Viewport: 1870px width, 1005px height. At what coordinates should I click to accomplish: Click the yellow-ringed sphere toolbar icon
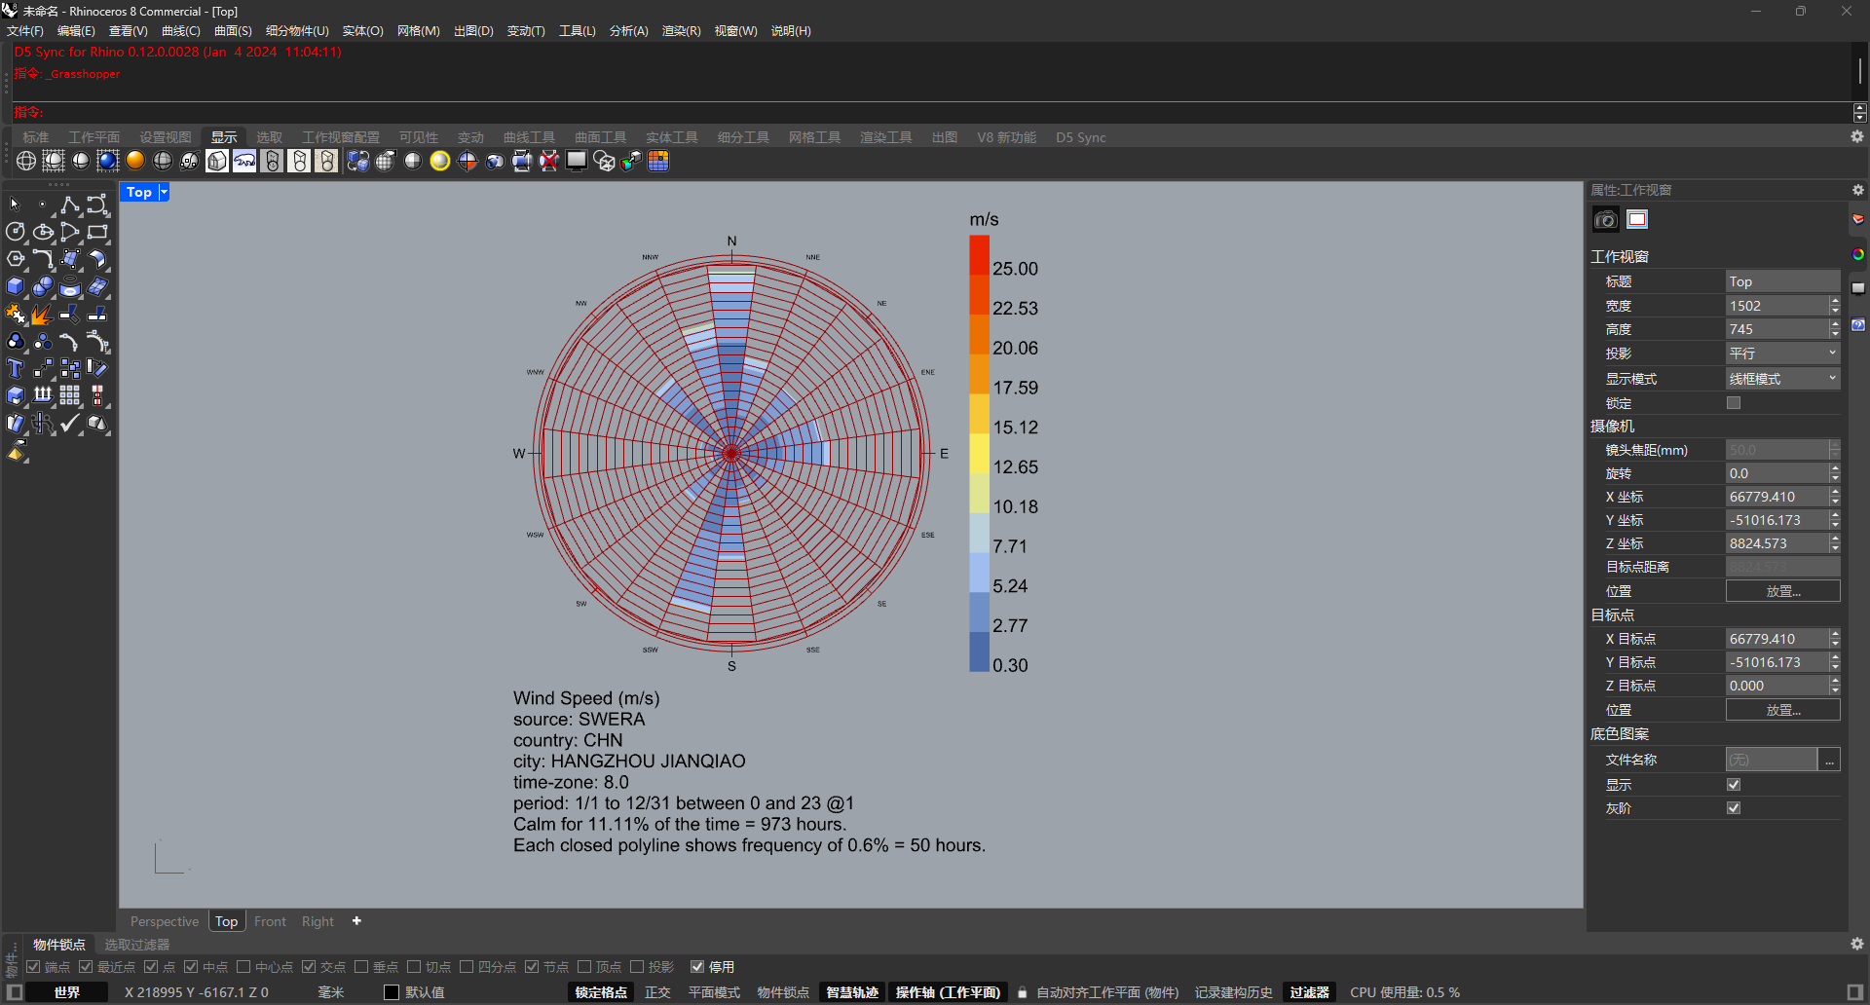[x=440, y=161]
